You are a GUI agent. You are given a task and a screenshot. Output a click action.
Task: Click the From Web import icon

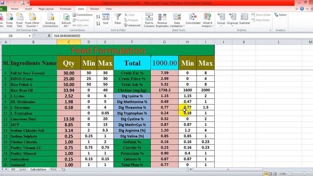pos(9,20)
